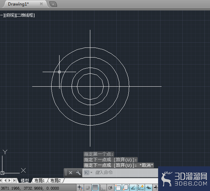Click the new drawing tab button
The width and height of the screenshot is (210, 191).
[53, 4]
